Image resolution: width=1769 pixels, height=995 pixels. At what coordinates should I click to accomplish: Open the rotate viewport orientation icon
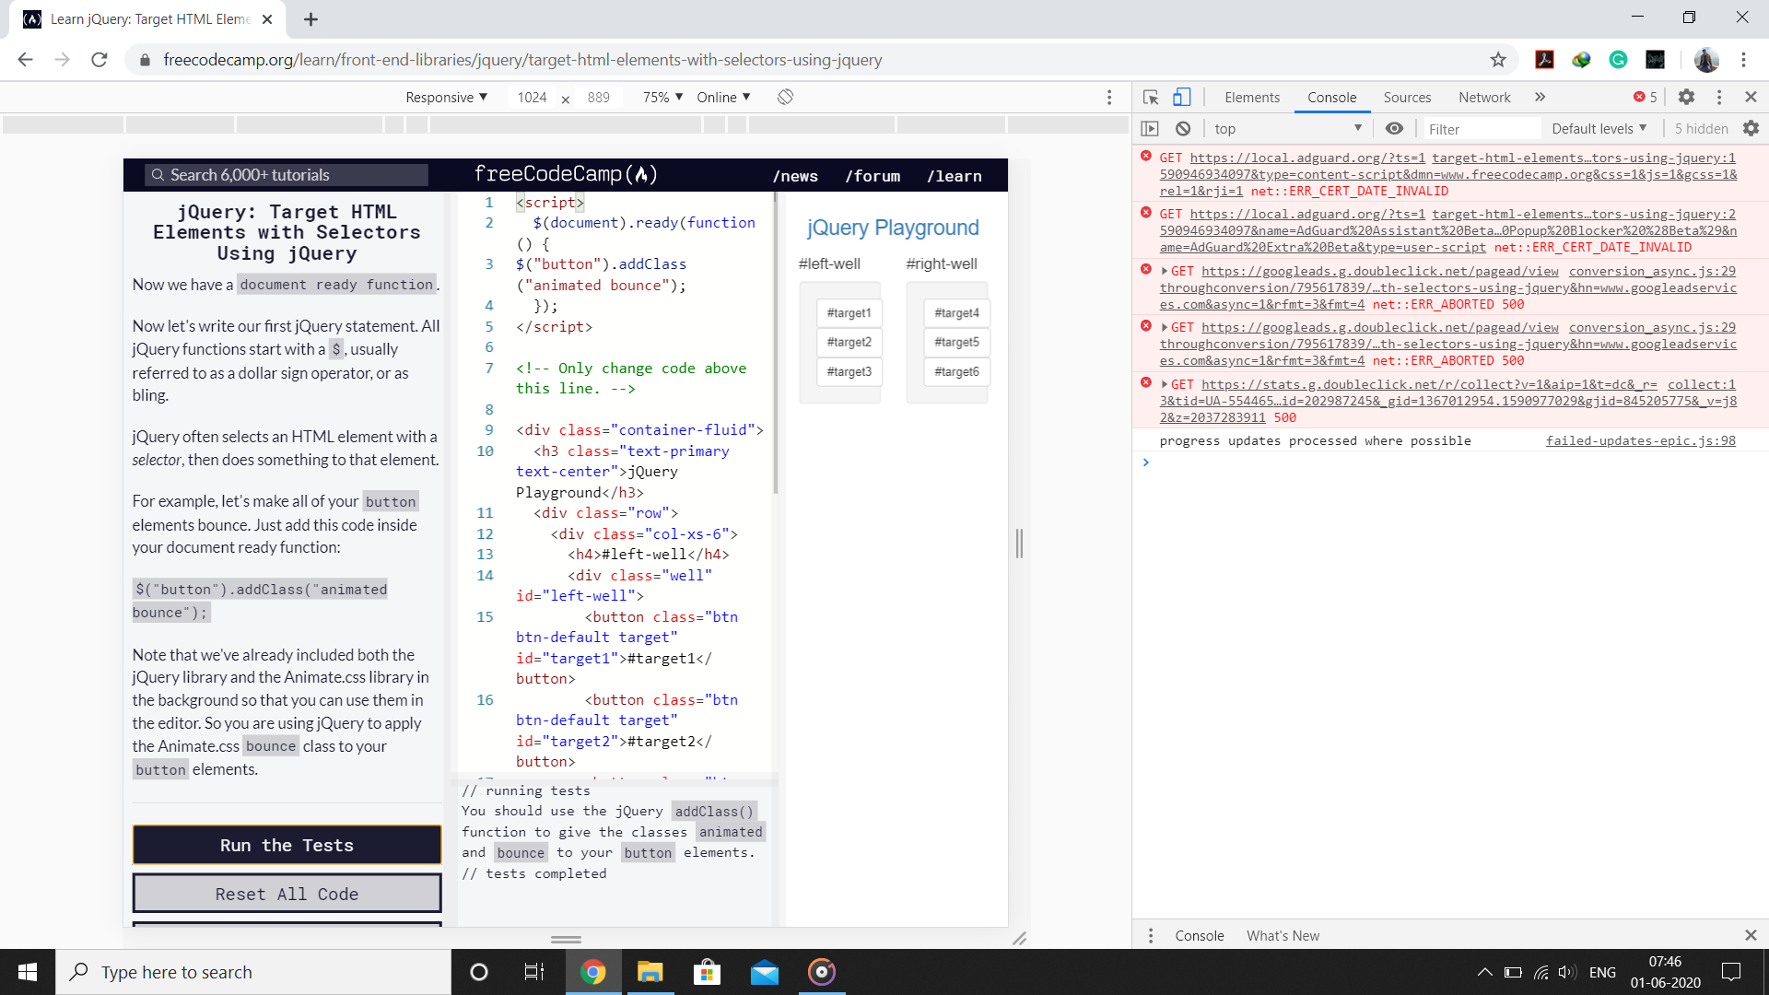coord(785,97)
